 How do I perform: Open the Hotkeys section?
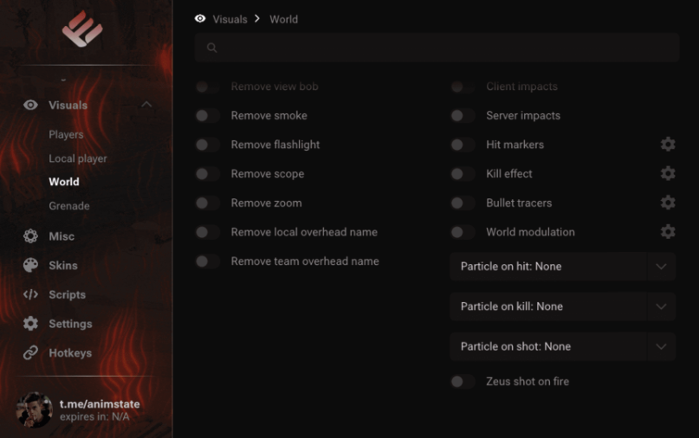(70, 353)
